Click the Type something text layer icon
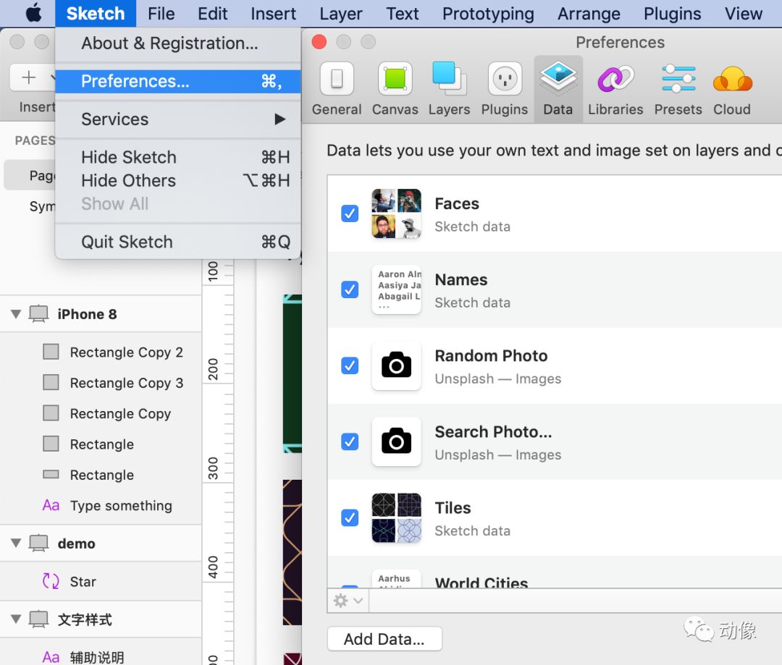The height and width of the screenshot is (665, 782). coord(51,506)
